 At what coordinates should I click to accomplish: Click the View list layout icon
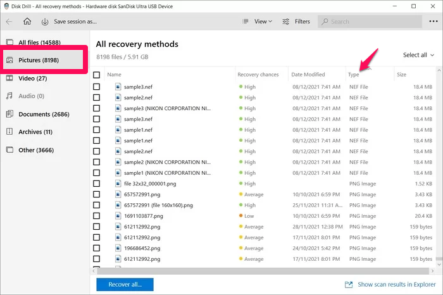coord(246,22)
